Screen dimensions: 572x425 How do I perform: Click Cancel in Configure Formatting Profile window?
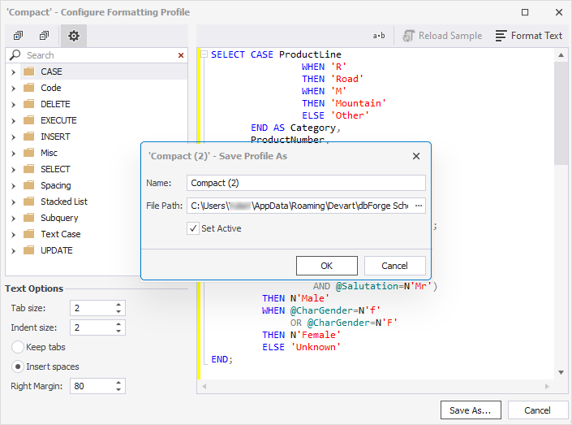tap(537, 410)
